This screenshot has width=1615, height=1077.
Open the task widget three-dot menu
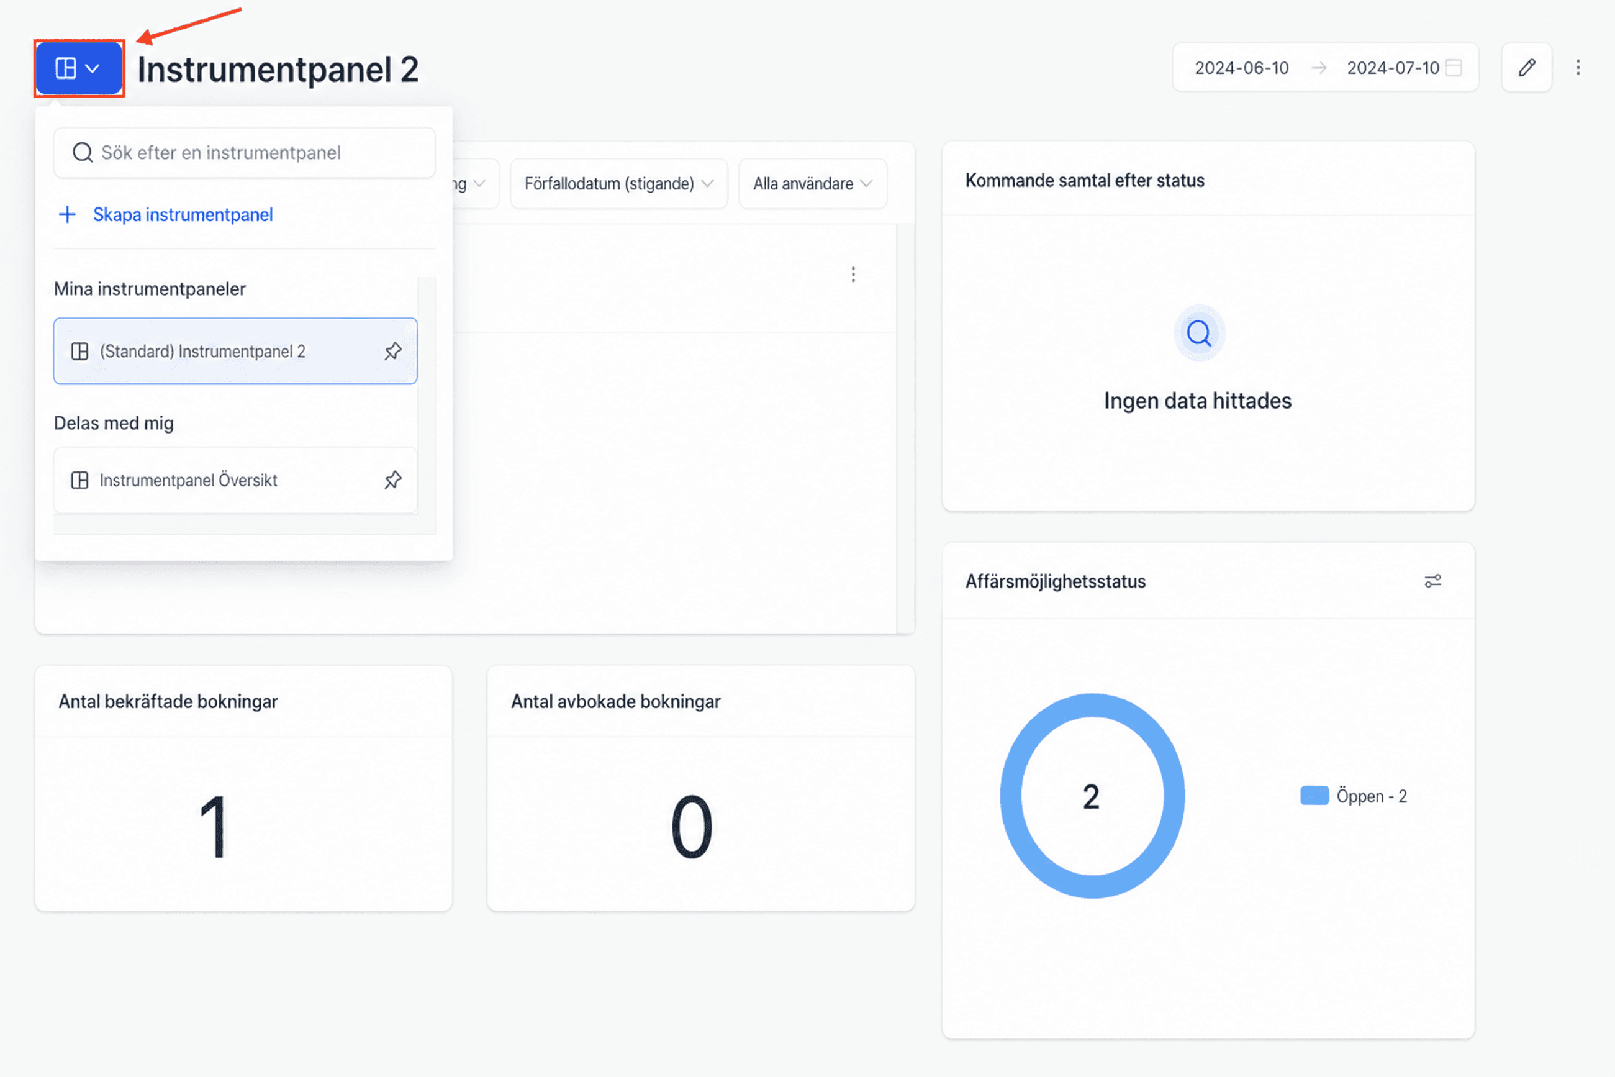pos(853,275)
